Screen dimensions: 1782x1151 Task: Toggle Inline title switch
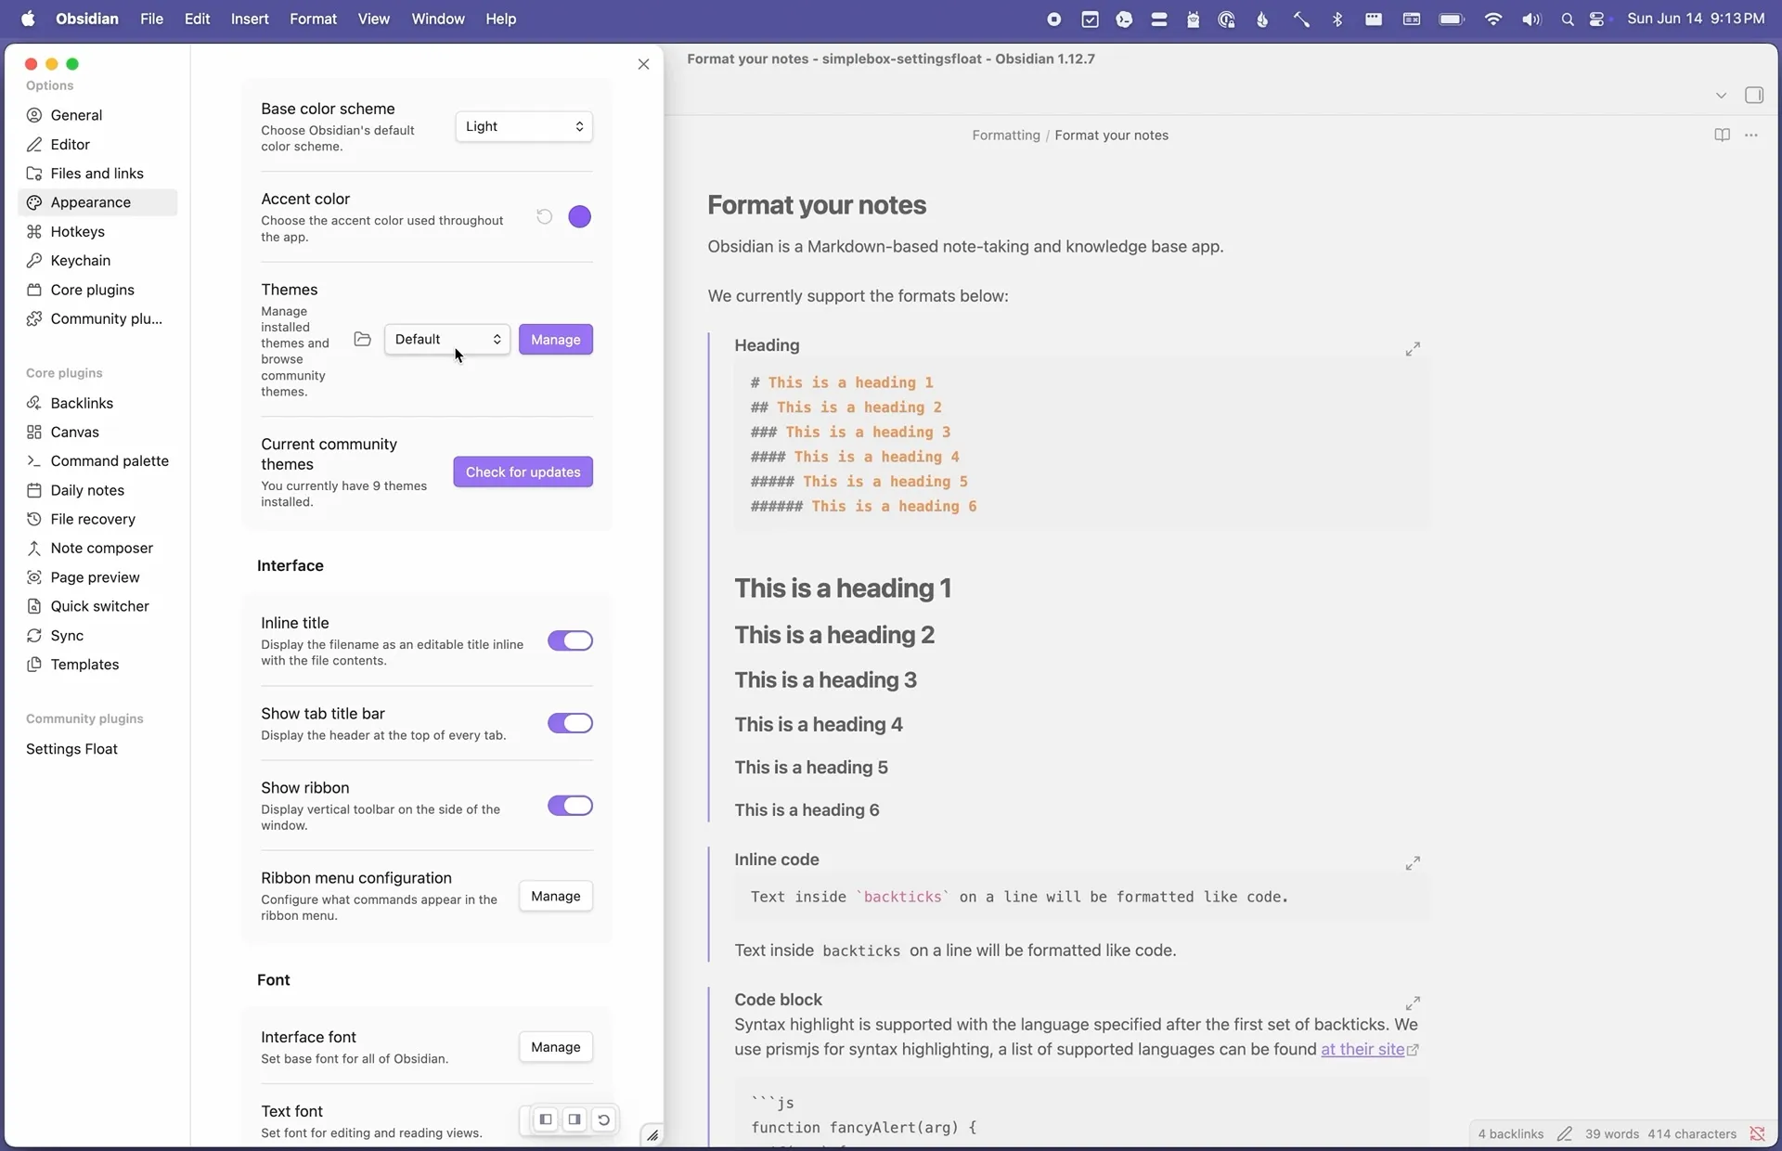tap(570, 641)
